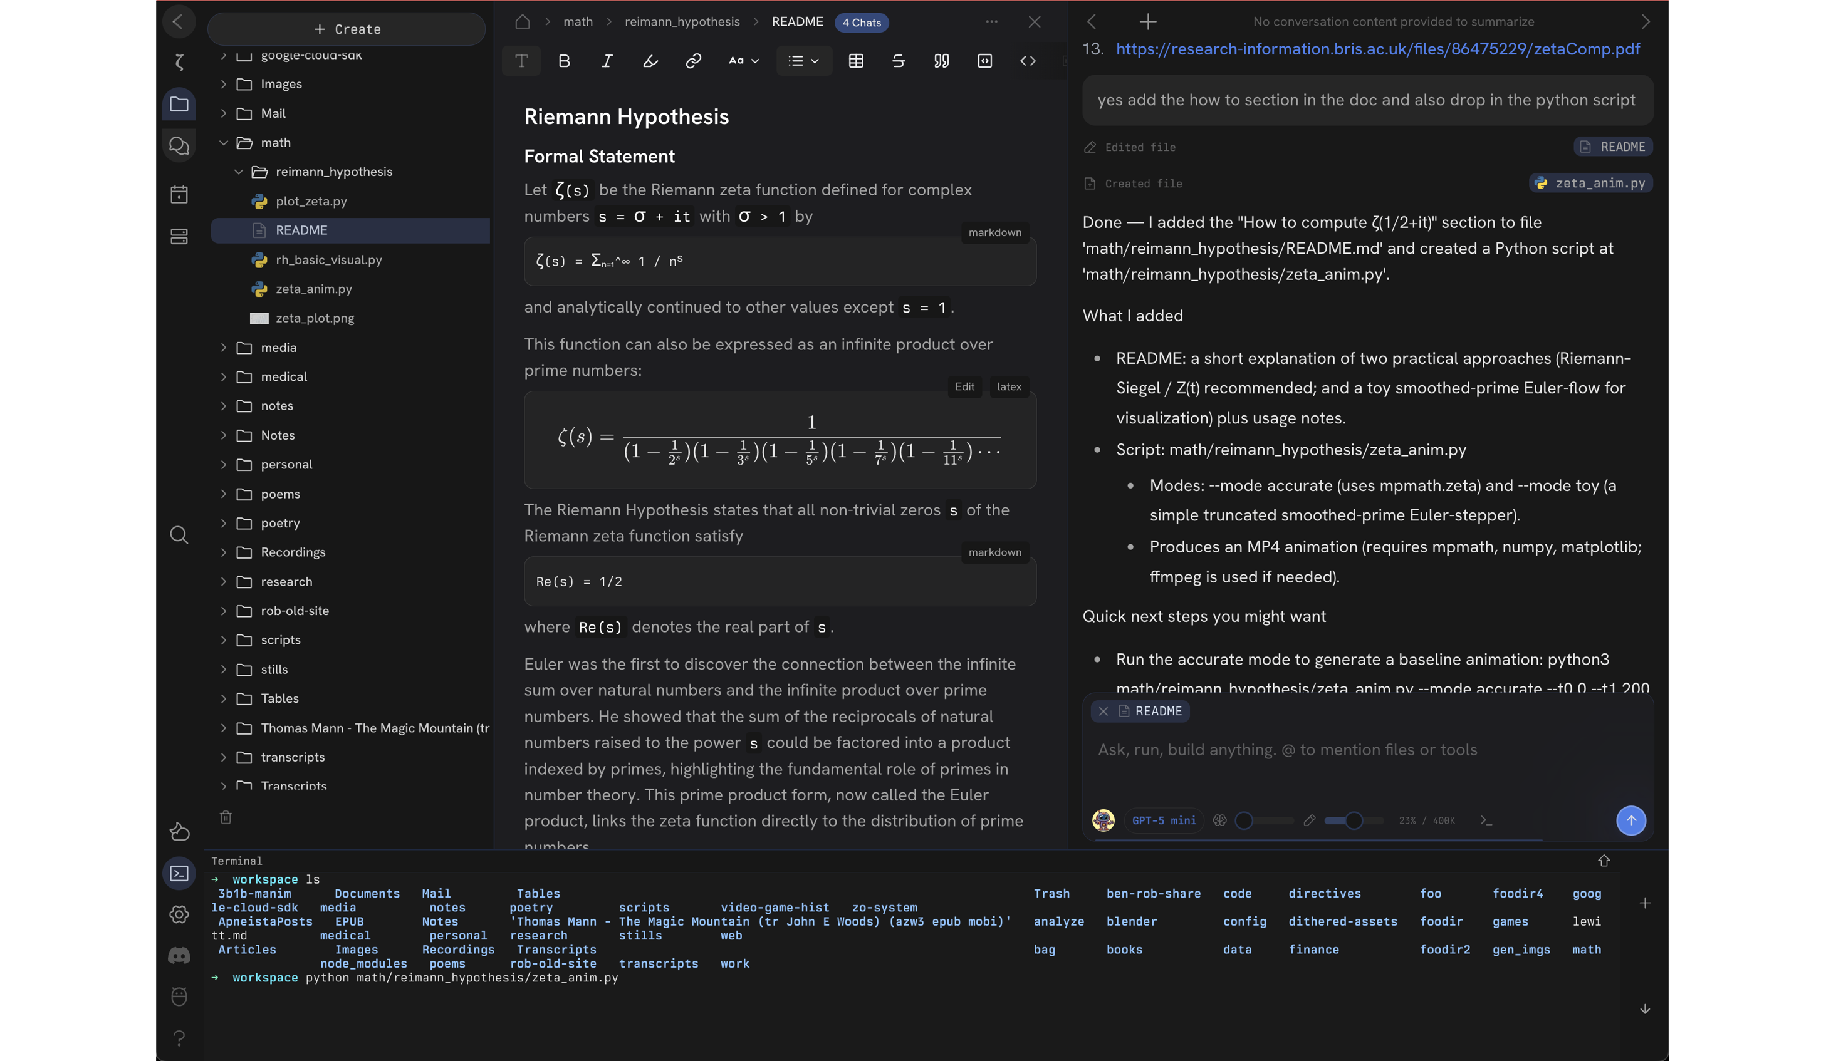Open the Chats panel in sidebar

tap(179, 147)
